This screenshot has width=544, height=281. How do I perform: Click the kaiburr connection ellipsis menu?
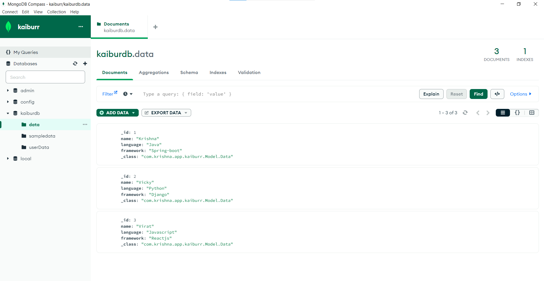(x=81, y=27)
